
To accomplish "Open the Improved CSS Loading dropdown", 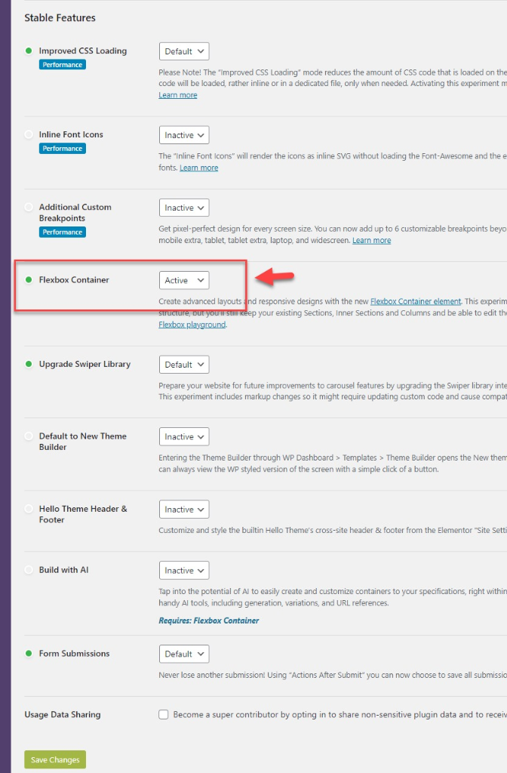I will pyautogui.click(x=184, y=51).
